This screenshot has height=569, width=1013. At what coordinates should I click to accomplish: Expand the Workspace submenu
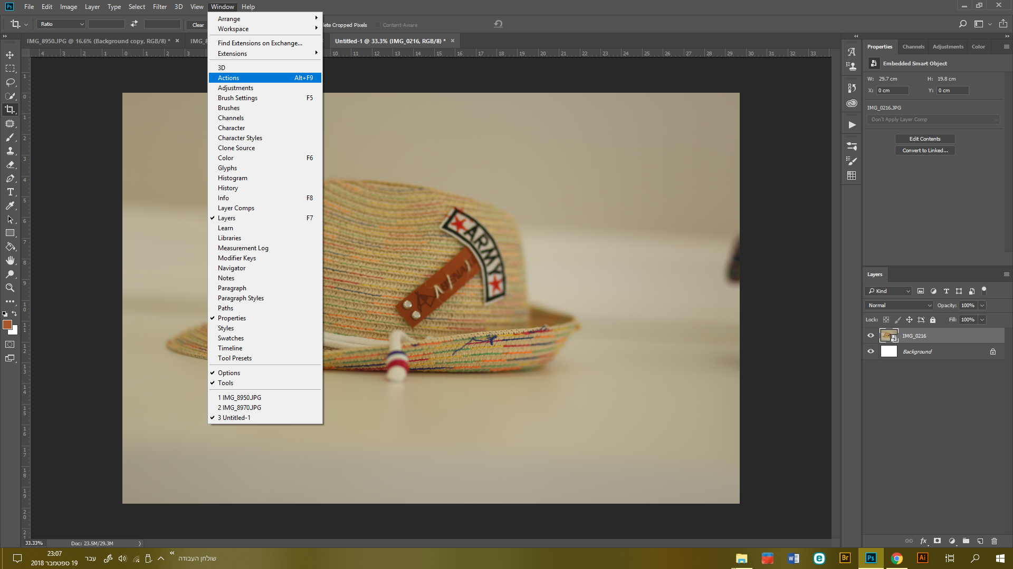pos(265,29)
